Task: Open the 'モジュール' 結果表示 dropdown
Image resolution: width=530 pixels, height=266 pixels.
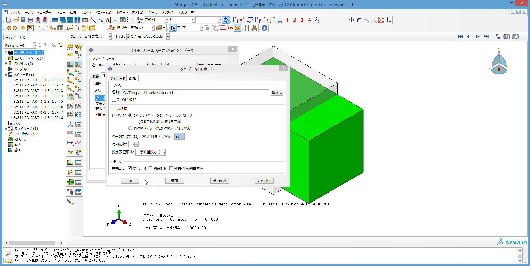Action: click(x=110, y=36)
